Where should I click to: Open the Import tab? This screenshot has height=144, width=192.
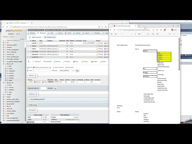tap(86, 33)
